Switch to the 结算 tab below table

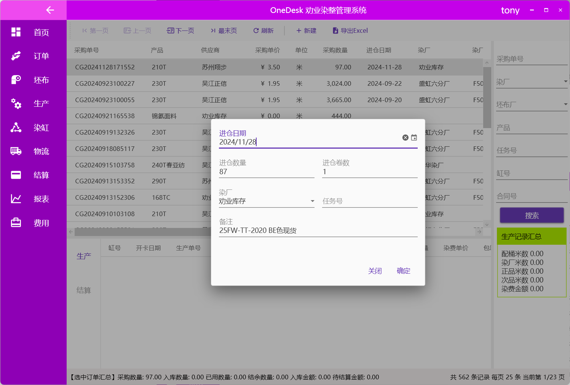pyautogui.click(x=84, y=290)
